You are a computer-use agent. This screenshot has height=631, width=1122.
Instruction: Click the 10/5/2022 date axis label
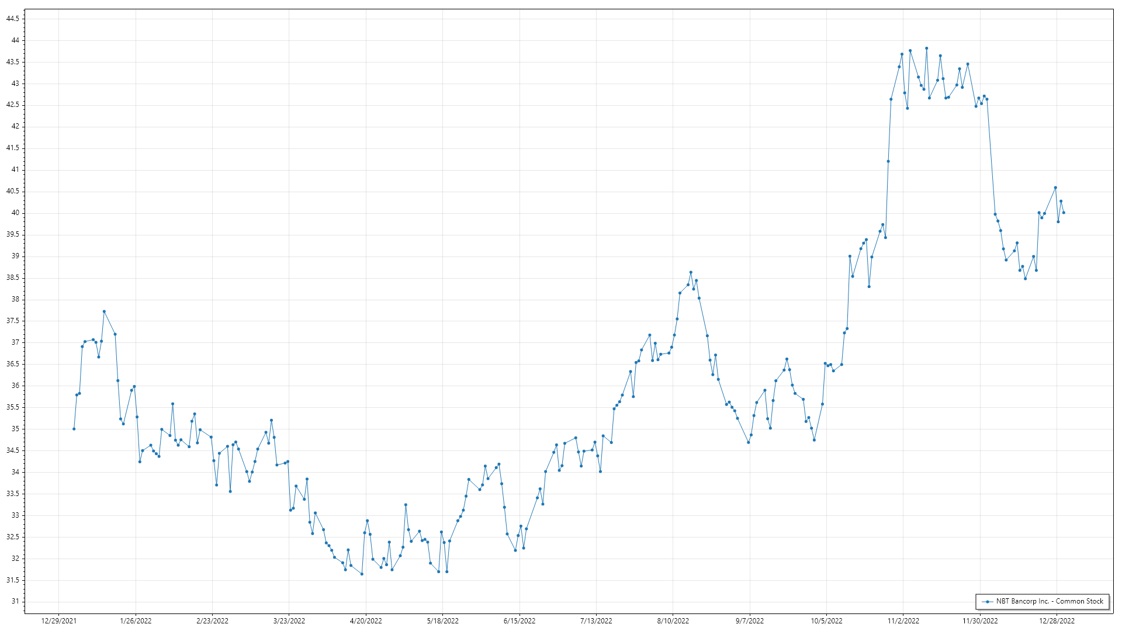826,621
